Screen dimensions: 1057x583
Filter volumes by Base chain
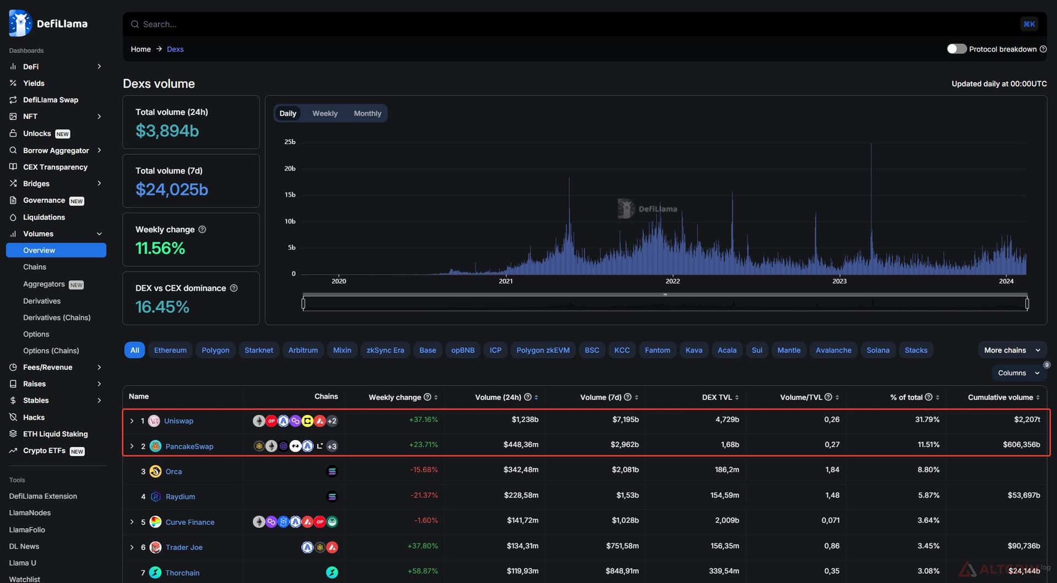pos(427,350)
